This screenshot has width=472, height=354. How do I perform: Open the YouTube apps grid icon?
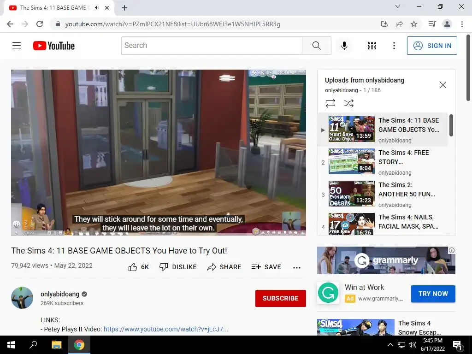(x=372, y=46)
